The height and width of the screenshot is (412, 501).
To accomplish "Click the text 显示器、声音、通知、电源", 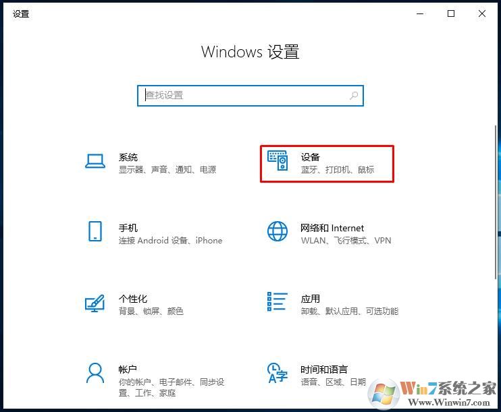I will coord(167,169).
